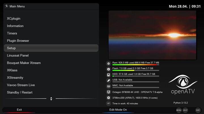Click the receiver box model icon
Screen dimensions: 204x114
pyautogui.click(x=109, y=92)
